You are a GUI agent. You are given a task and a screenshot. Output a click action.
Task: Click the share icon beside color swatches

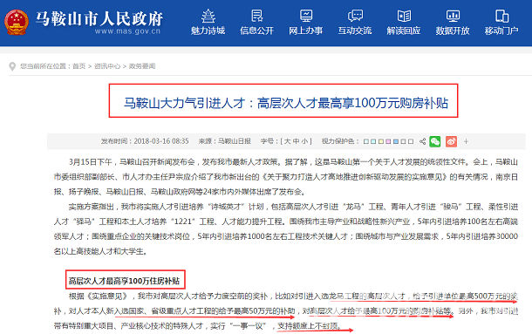pyautogui.click(x=423, y=141)
